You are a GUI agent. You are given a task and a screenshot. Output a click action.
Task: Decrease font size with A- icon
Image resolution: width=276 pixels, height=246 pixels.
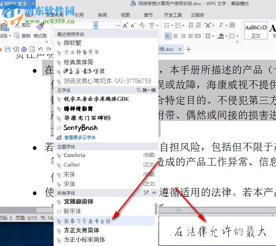(x=133, y=26)
